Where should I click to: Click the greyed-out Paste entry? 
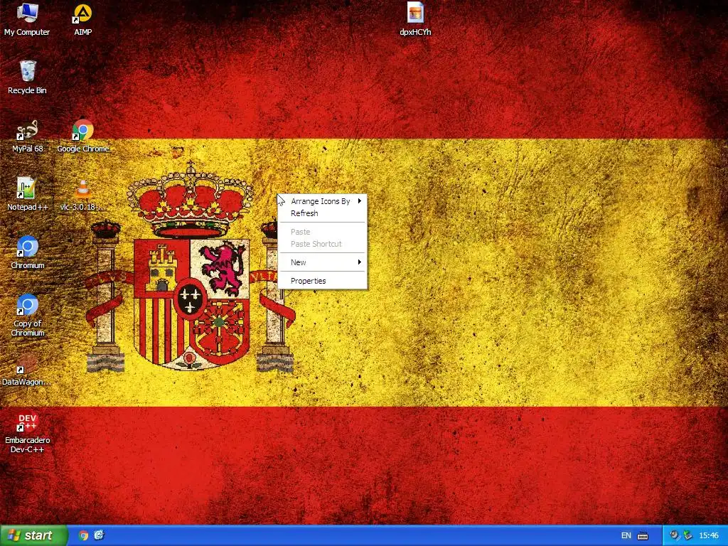(x=323, y=232)
